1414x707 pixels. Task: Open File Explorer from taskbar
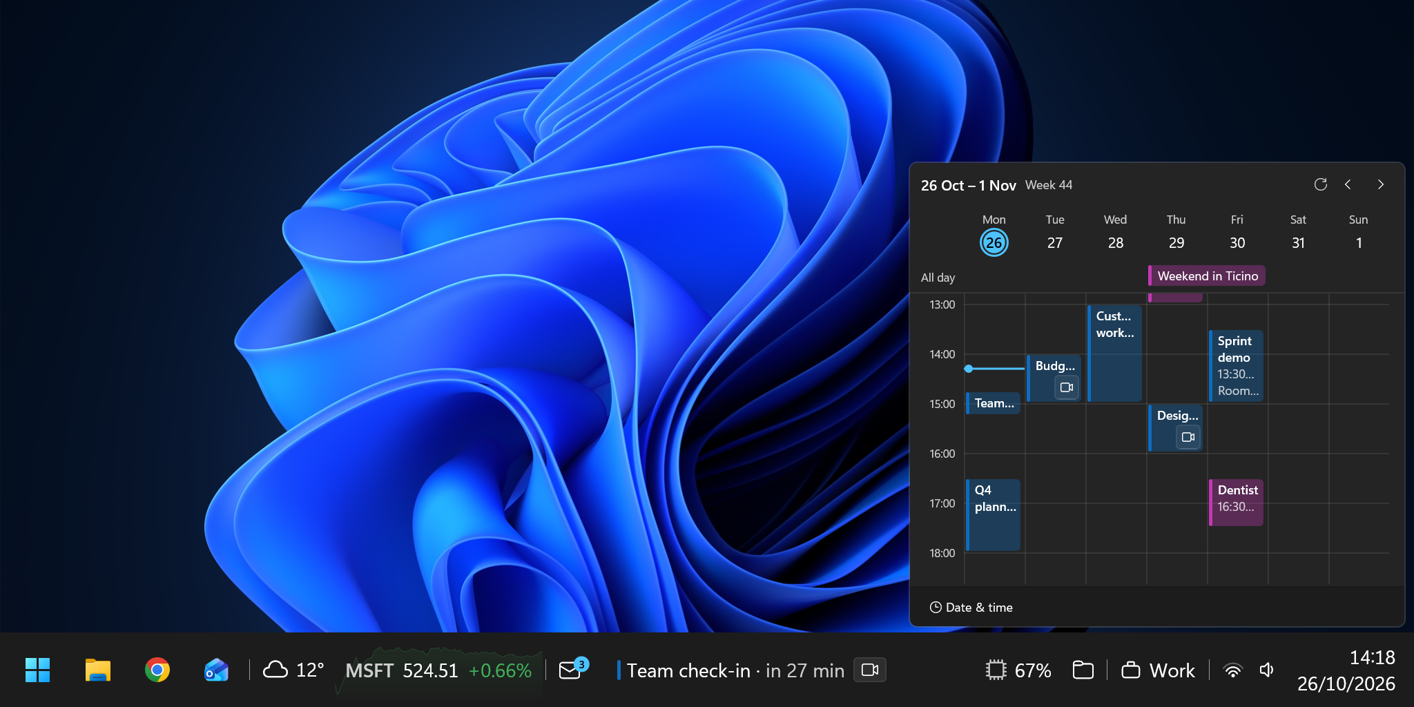click(x=97, y=670)
